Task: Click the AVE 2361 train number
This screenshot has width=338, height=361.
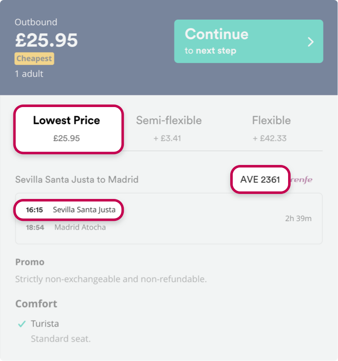Action: pos(260,179)
